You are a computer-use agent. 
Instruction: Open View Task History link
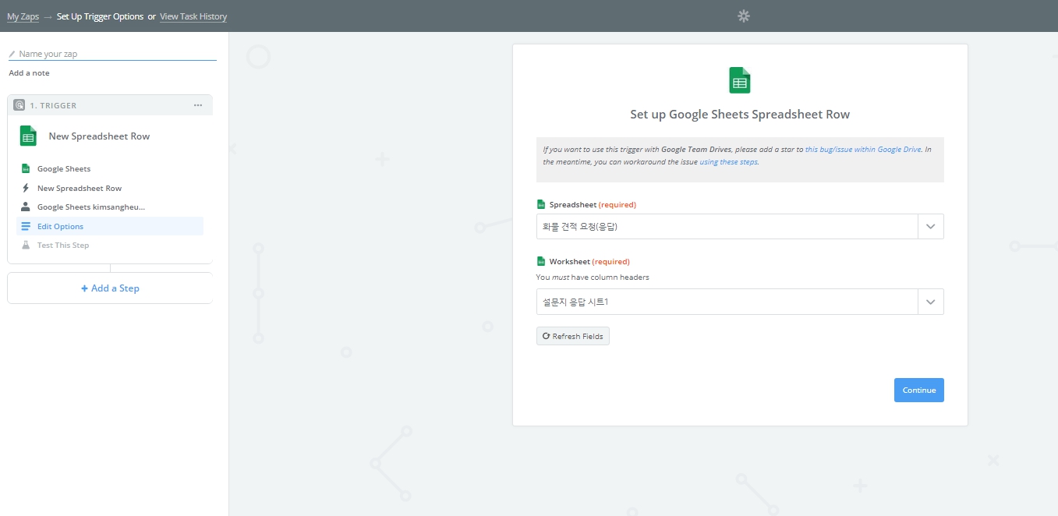(x=193, y=16)
